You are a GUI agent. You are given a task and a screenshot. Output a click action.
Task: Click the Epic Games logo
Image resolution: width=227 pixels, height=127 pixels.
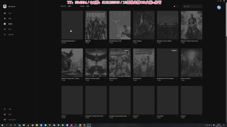5,6
